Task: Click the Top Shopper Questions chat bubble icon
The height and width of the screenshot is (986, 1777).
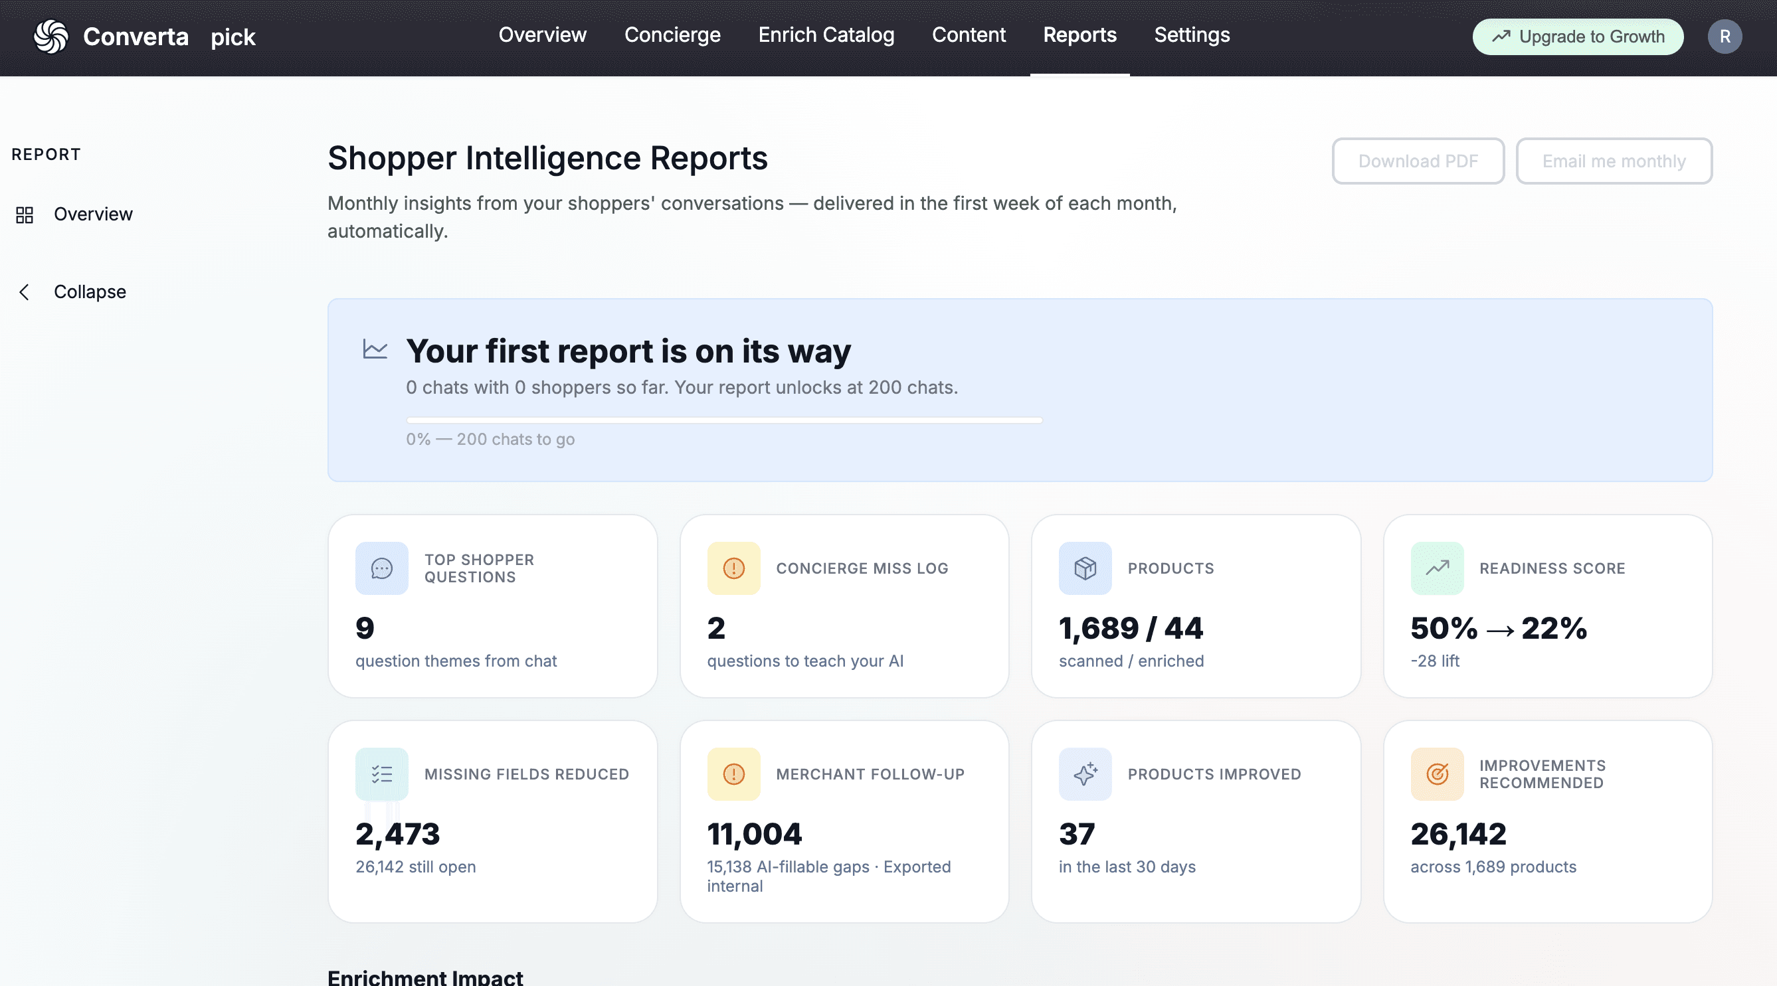Action: 381,568
